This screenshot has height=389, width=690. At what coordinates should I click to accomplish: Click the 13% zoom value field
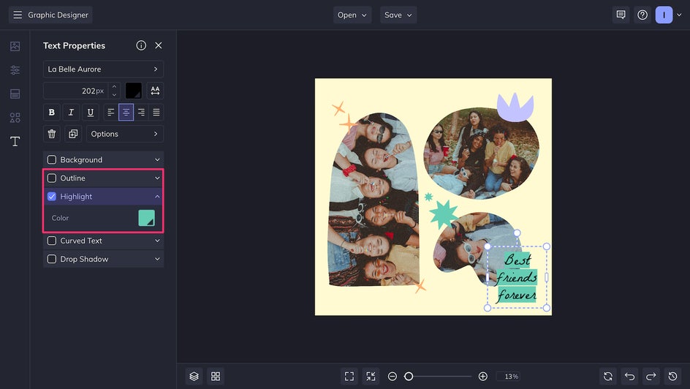coord(509,377)
